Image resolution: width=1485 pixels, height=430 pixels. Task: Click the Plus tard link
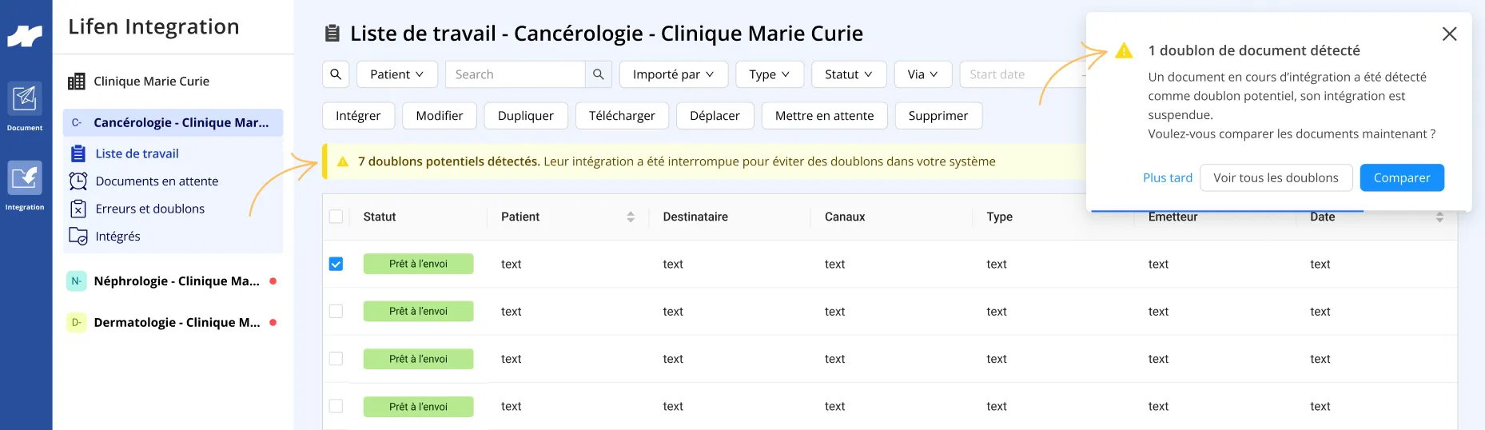[1168, 177]
